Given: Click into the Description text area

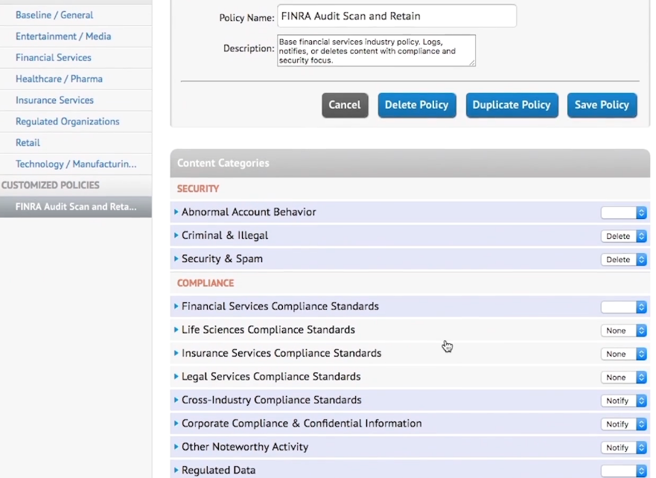Looking at the screenshot, I should [376, 51].
